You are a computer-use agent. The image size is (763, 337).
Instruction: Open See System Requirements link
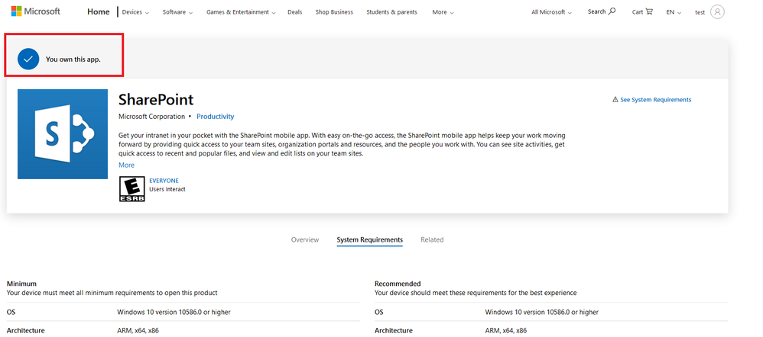[655, 100]
